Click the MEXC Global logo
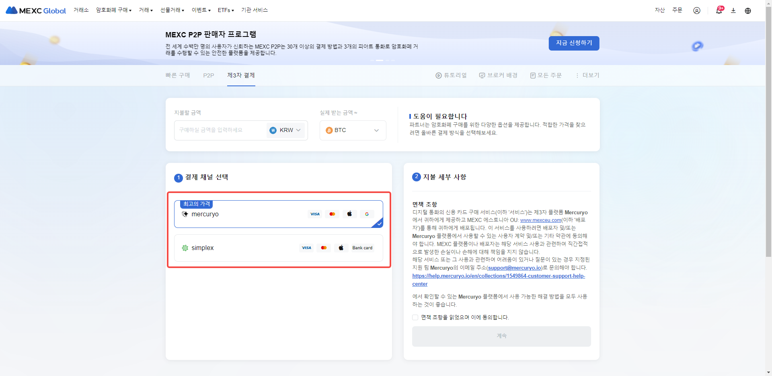Screen dimensions: 772x376 point(36,10)
